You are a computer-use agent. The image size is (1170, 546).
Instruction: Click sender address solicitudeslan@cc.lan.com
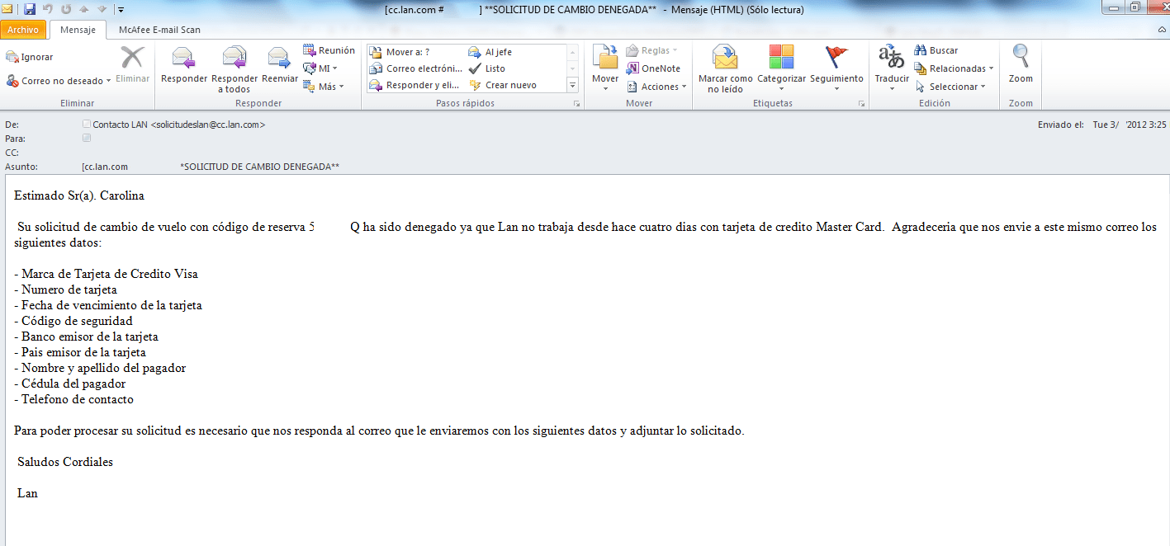pos(208,125)
